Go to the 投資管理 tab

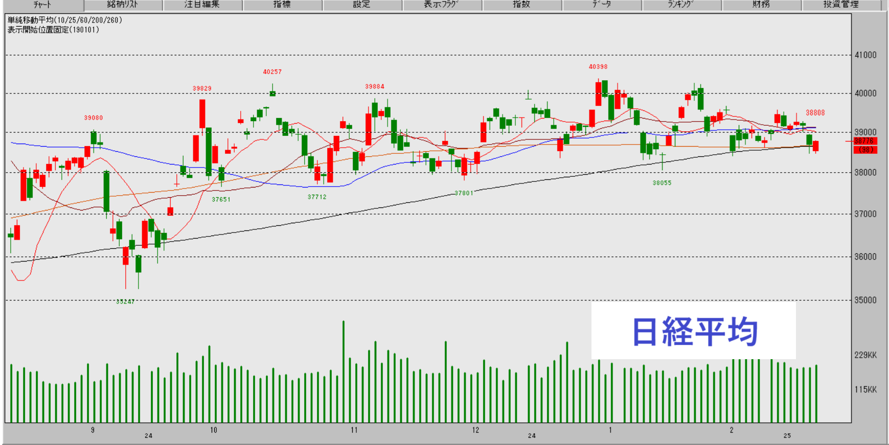841,5
